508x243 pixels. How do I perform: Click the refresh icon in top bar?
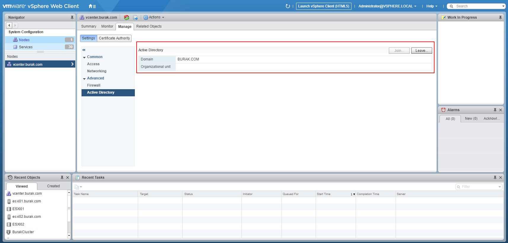(x=287, y=6)
